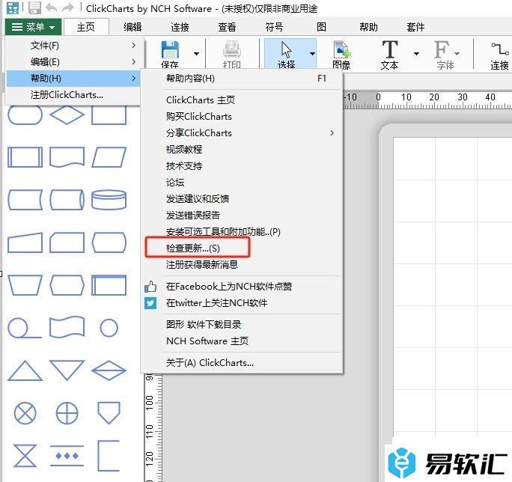Expand the Font tool dropdown arrow

point(457,54)
